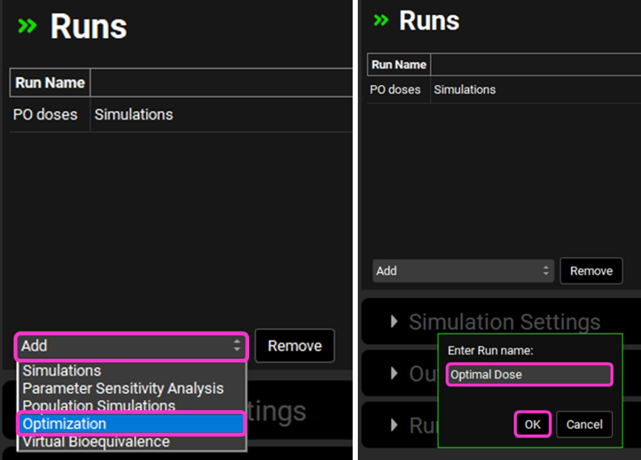Click the Remove button above Simulation Settings

591,271
